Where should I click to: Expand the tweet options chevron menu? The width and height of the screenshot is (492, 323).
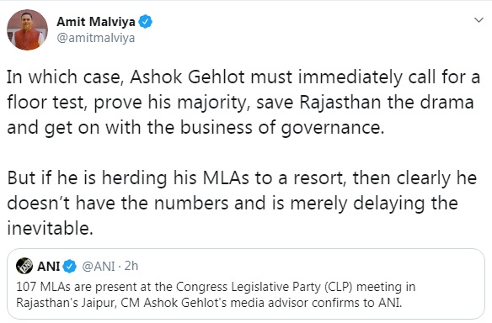pos(479,20)
